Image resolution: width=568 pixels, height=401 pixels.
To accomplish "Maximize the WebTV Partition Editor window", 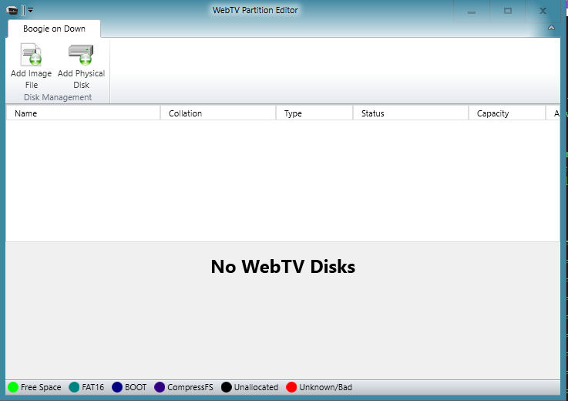I will click(508, 11).
